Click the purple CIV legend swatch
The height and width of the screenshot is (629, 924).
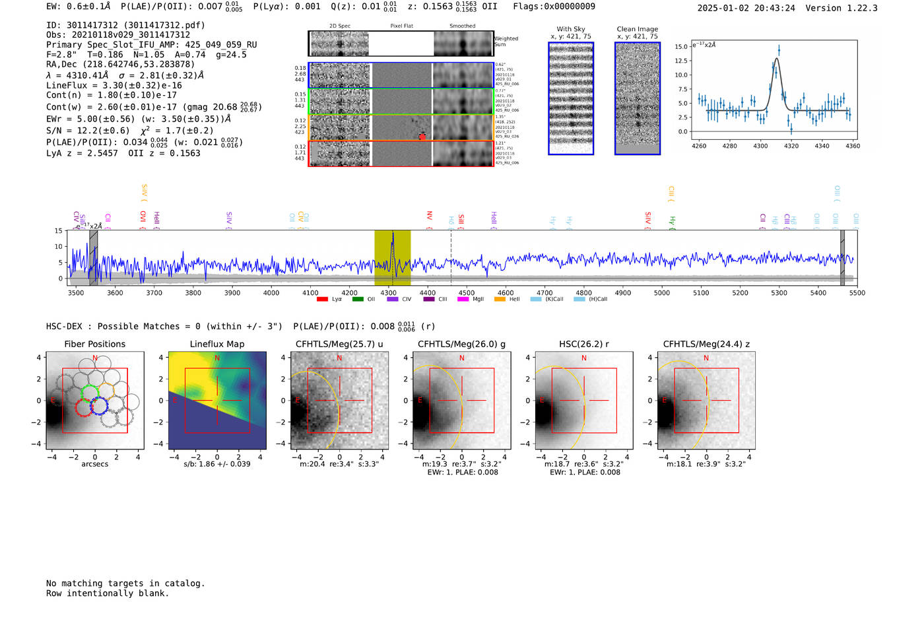tap(393, 299)
